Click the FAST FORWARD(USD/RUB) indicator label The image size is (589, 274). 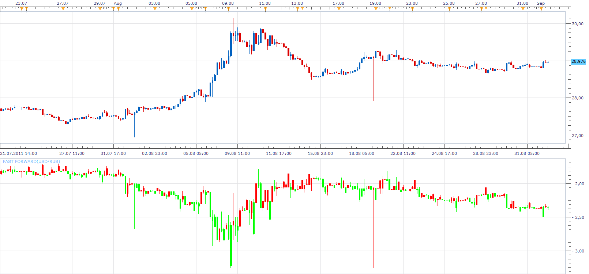tap(31, 161)
